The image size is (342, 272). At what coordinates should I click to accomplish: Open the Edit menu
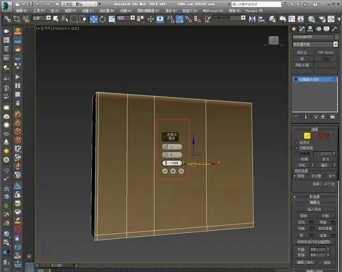(21, 11)
